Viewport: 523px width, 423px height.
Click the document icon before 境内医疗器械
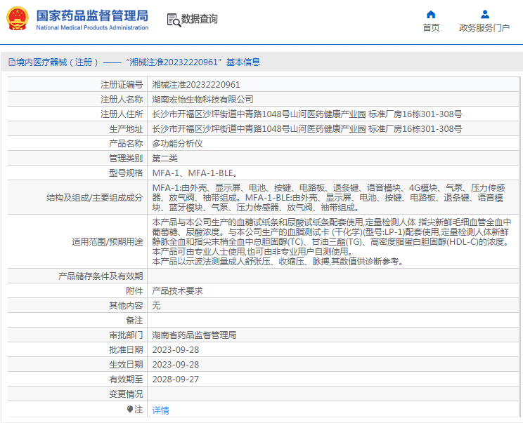(12, 62)
